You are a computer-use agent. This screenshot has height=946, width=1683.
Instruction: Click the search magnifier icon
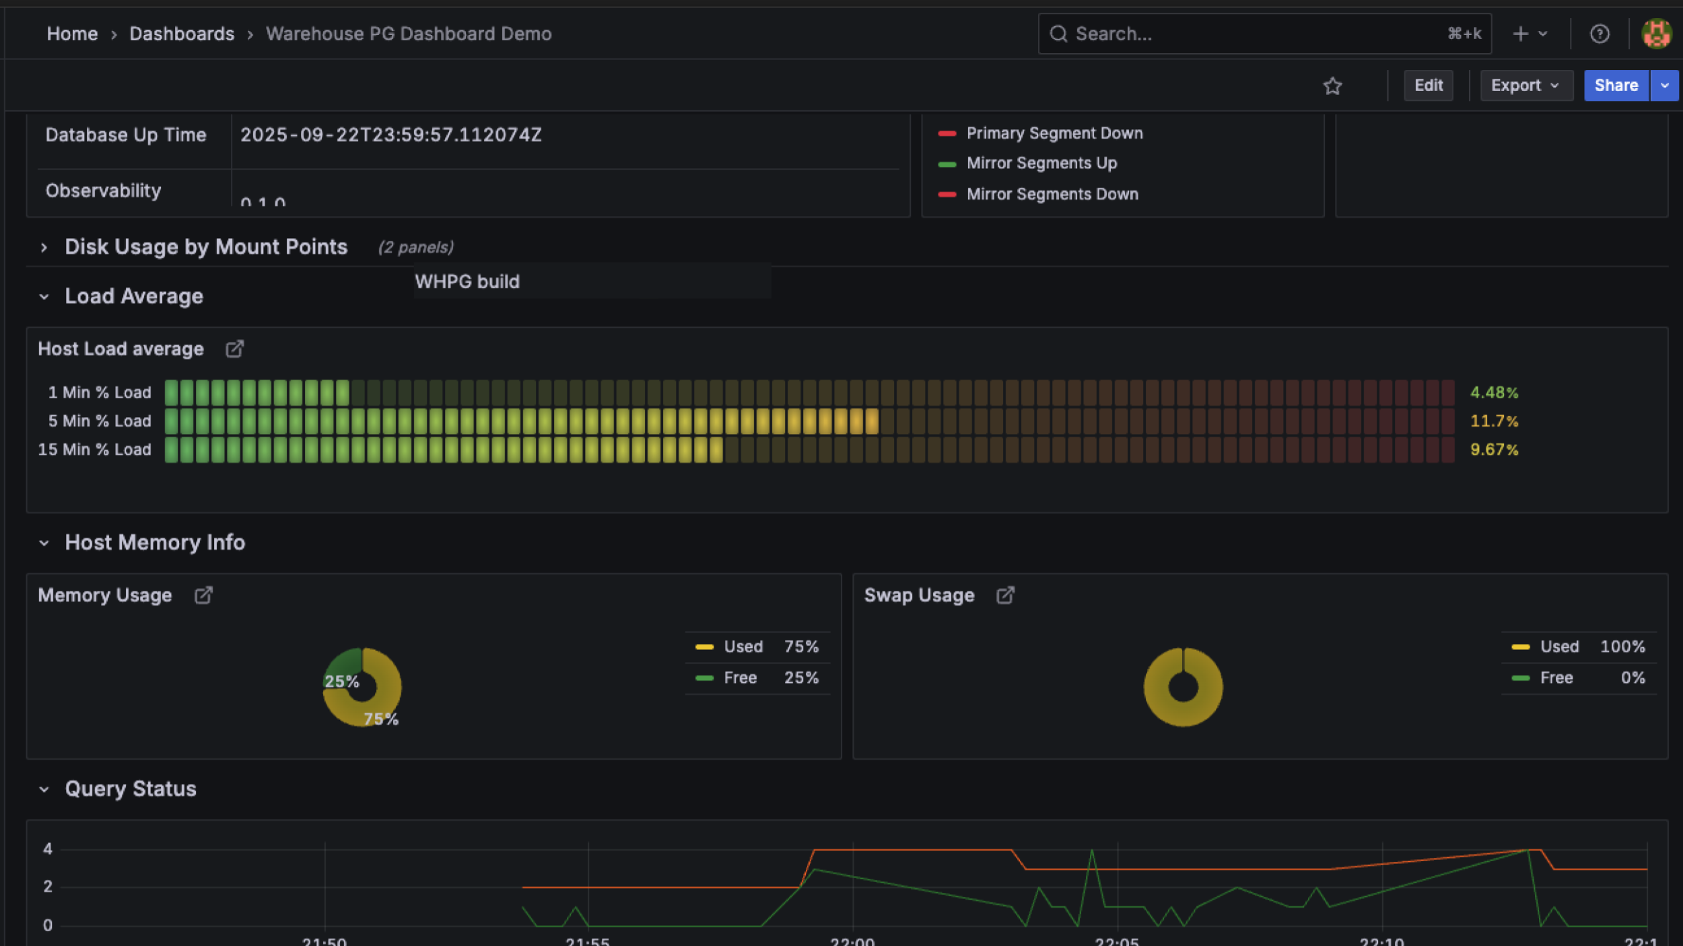tap(1058, 34)
